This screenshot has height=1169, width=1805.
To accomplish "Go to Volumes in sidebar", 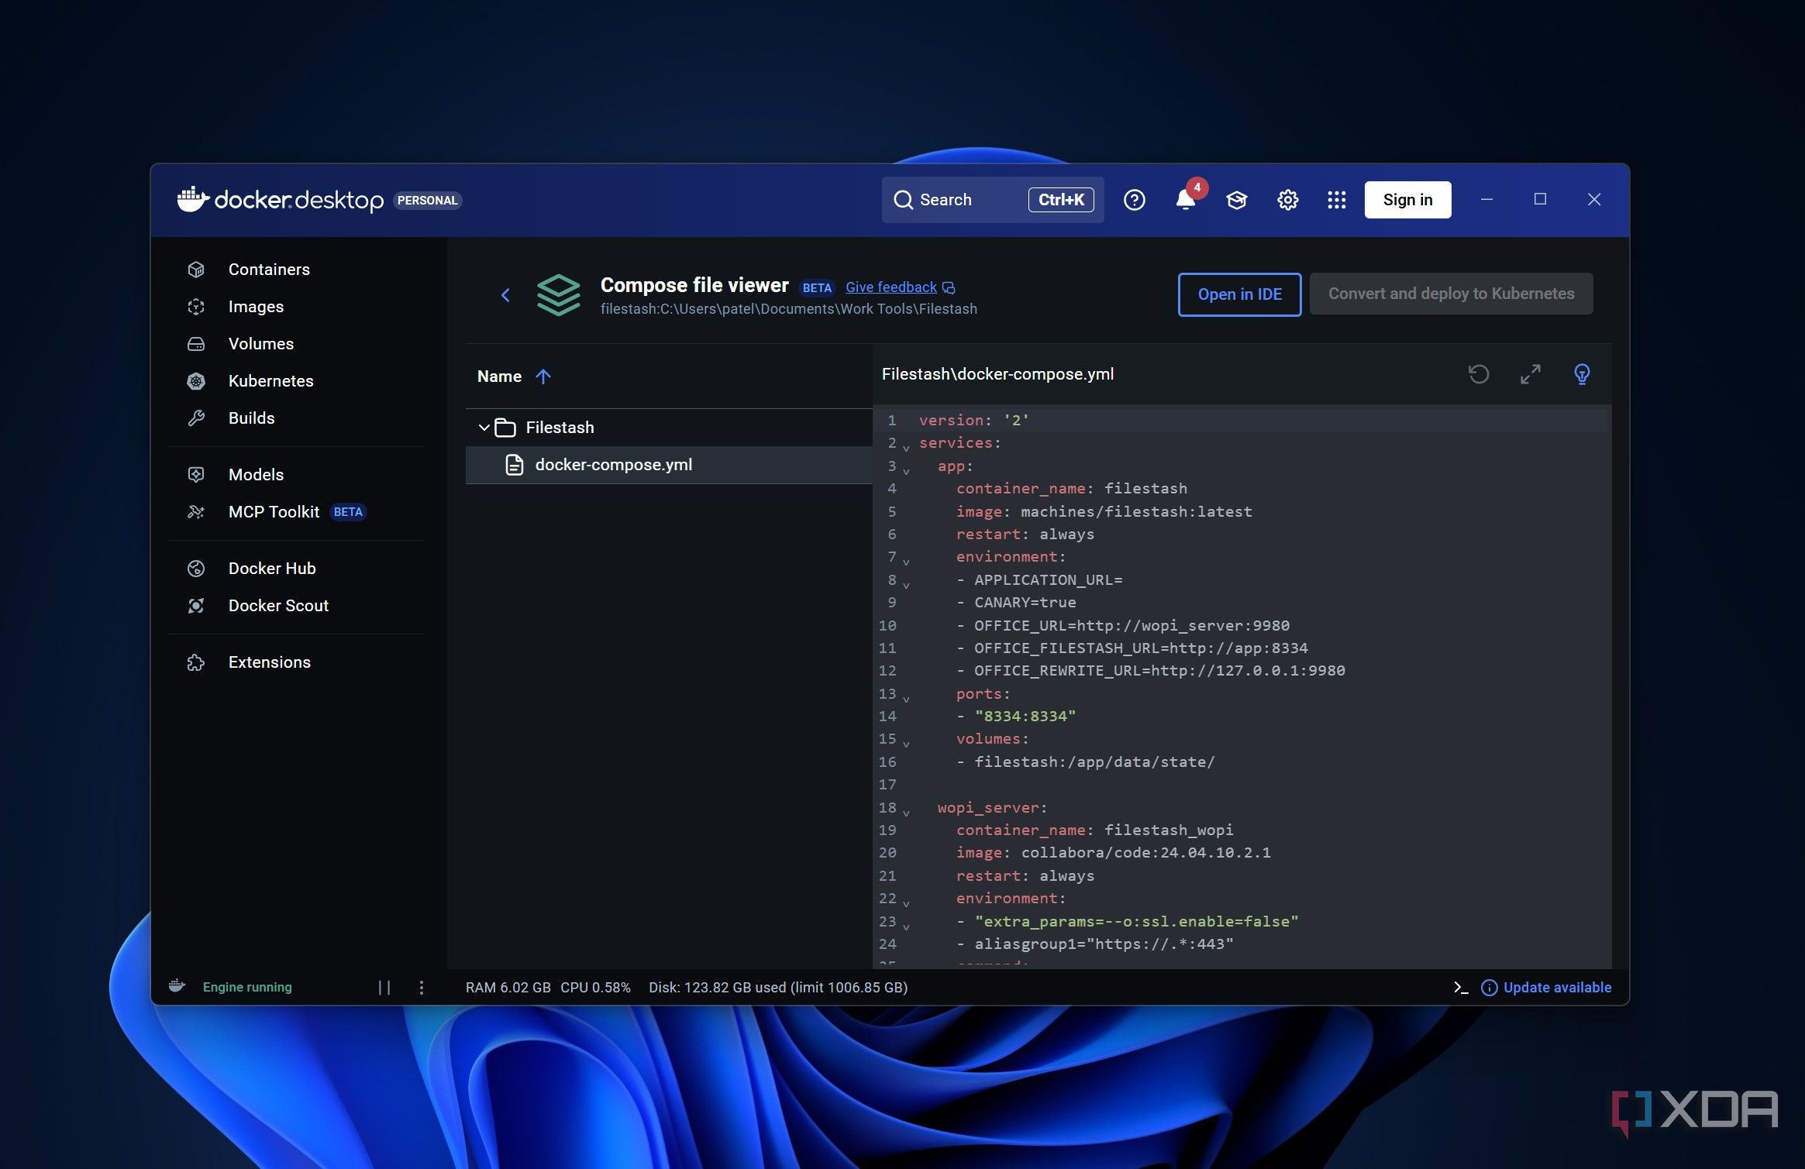I will (x=261, y=344).
